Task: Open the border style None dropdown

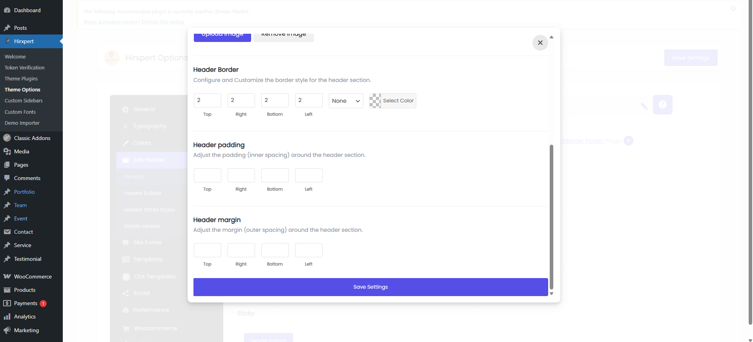Action: pos(346,101)
